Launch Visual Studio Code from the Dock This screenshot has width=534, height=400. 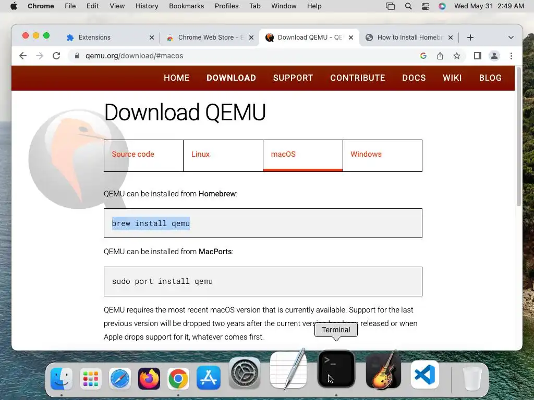point(424,374)
